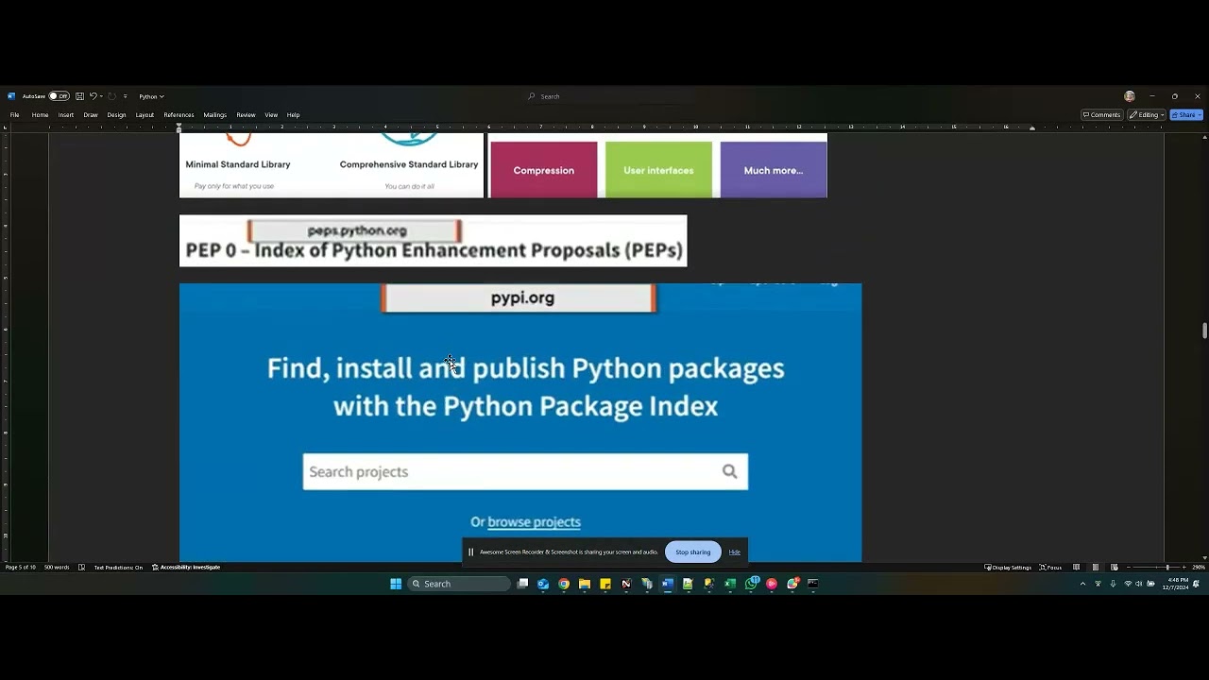This screenshot has height=680, width=1209.
Task: Click the user account avatar
Action: pyautogui.click(x=1130, y=96)
